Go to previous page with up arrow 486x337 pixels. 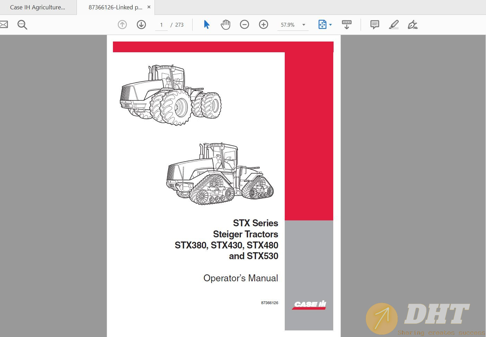tap(122, 25)
